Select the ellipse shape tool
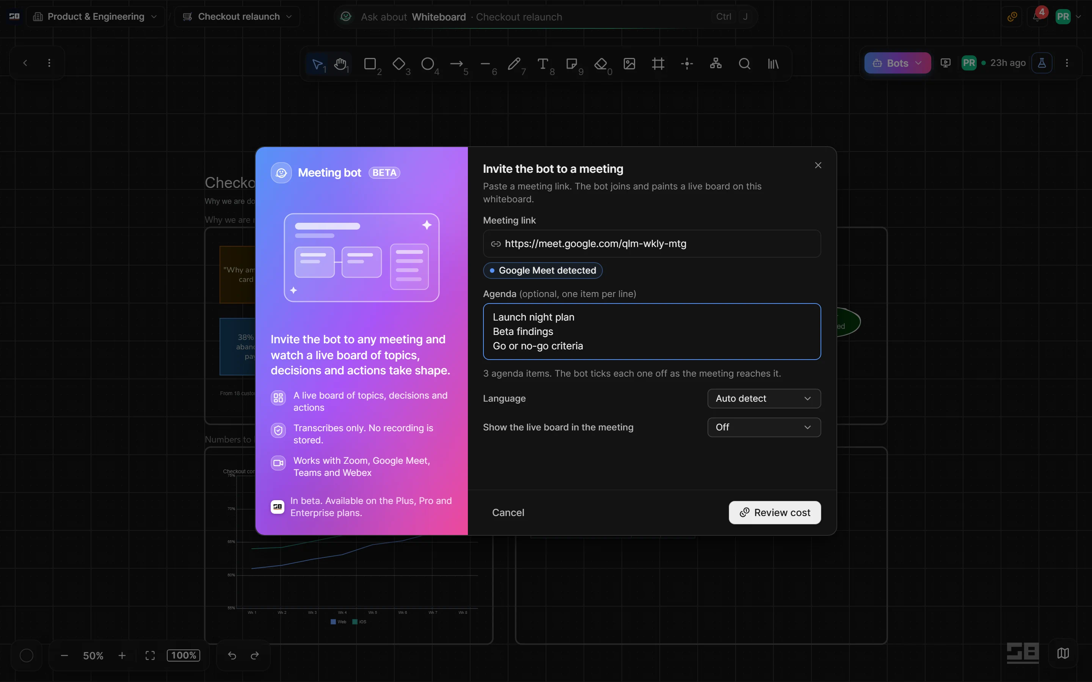 428,64
